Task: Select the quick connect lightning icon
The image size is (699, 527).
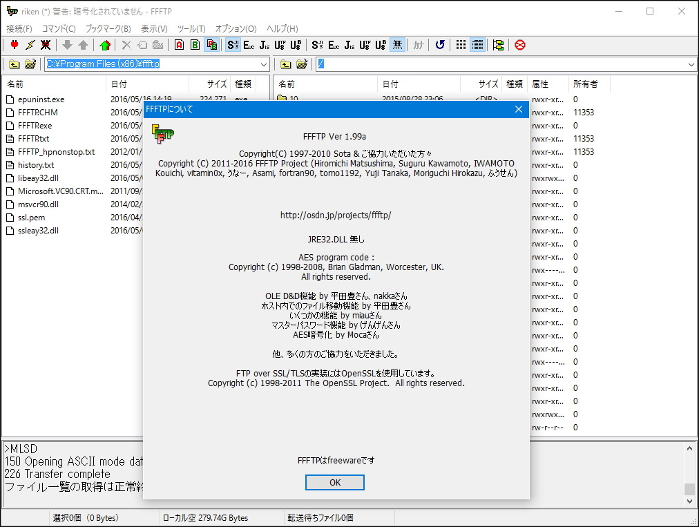Action: (30, 44)
